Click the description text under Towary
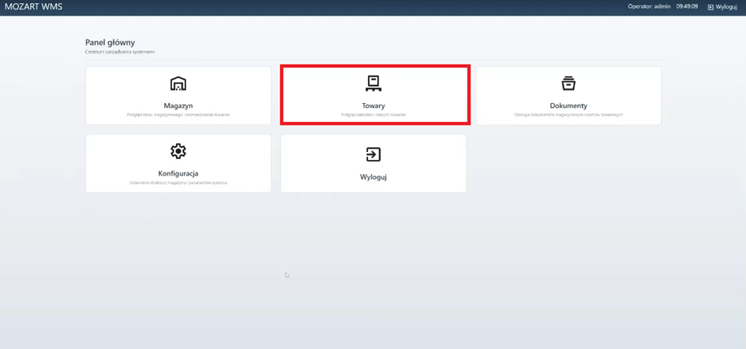 (x=373, y=115)
